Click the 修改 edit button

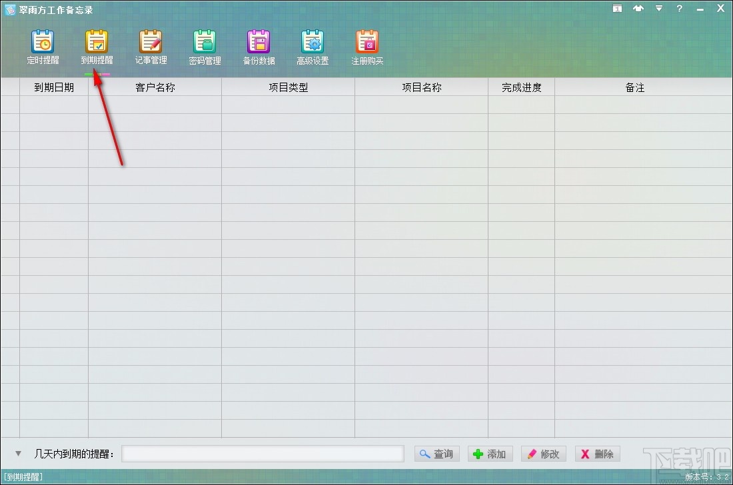pyautogui.click(x=544, y=454)
